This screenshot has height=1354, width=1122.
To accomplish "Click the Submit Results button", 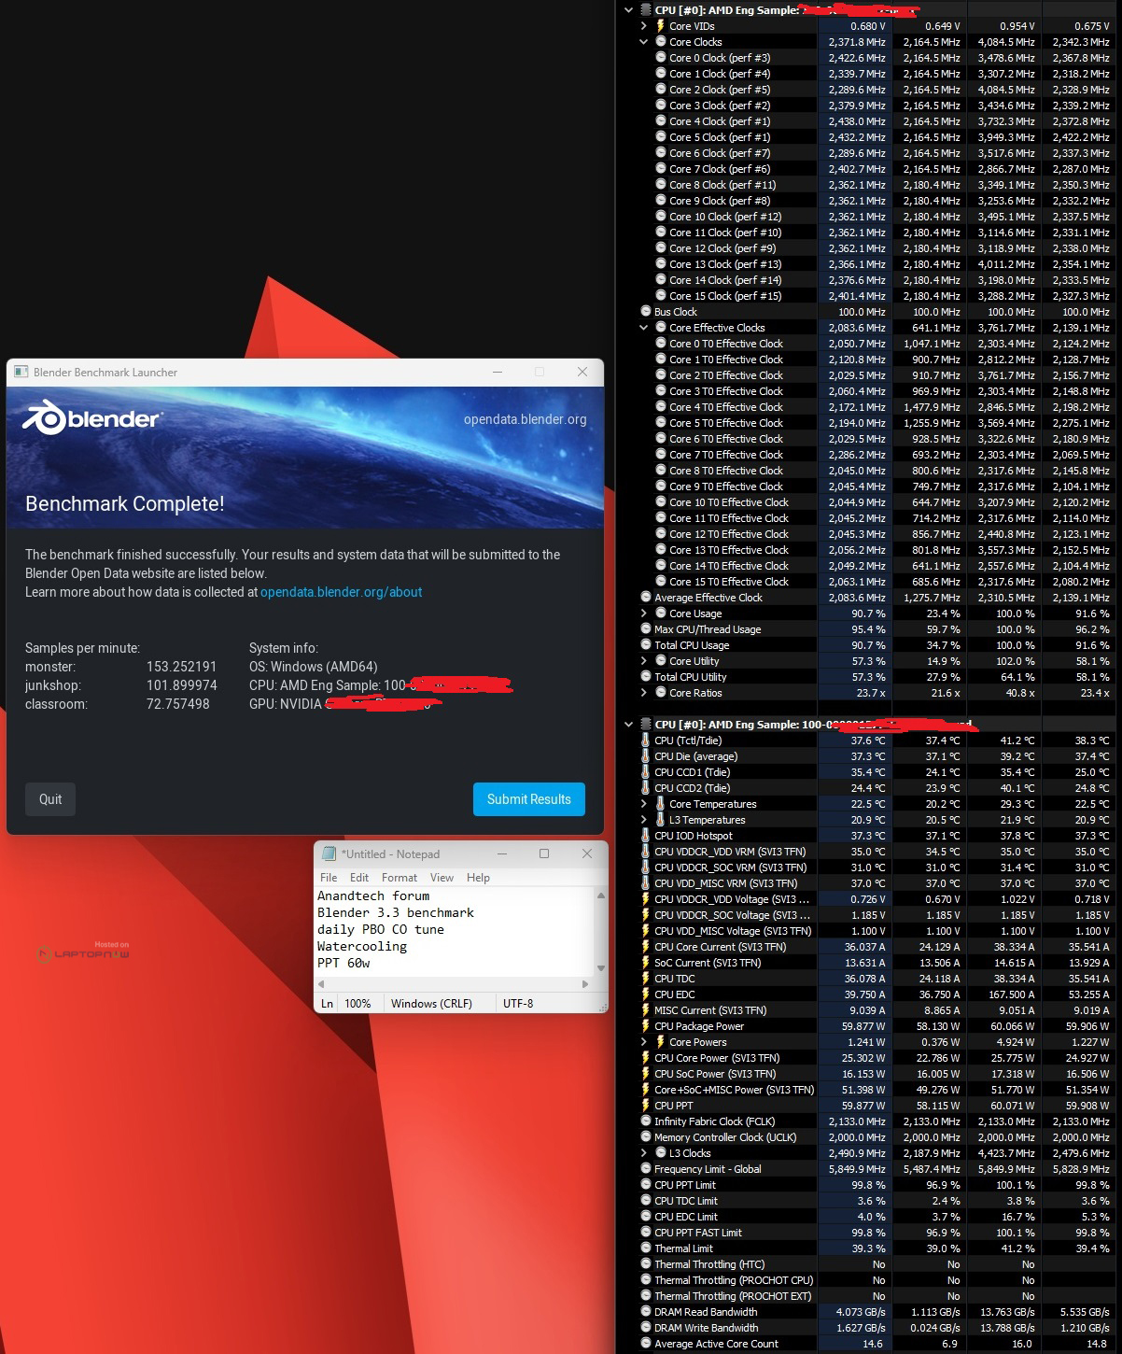I will tap(528, 799).
